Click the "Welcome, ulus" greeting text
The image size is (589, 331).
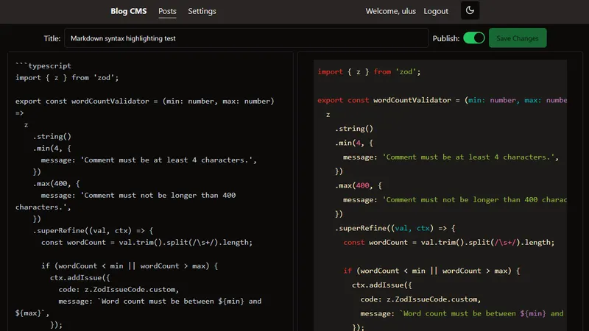coord(391,11)
